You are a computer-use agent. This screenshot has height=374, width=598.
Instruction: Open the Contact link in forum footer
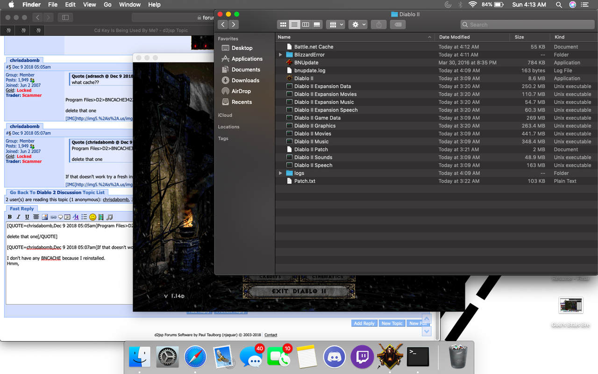click(x=271, y=335)
